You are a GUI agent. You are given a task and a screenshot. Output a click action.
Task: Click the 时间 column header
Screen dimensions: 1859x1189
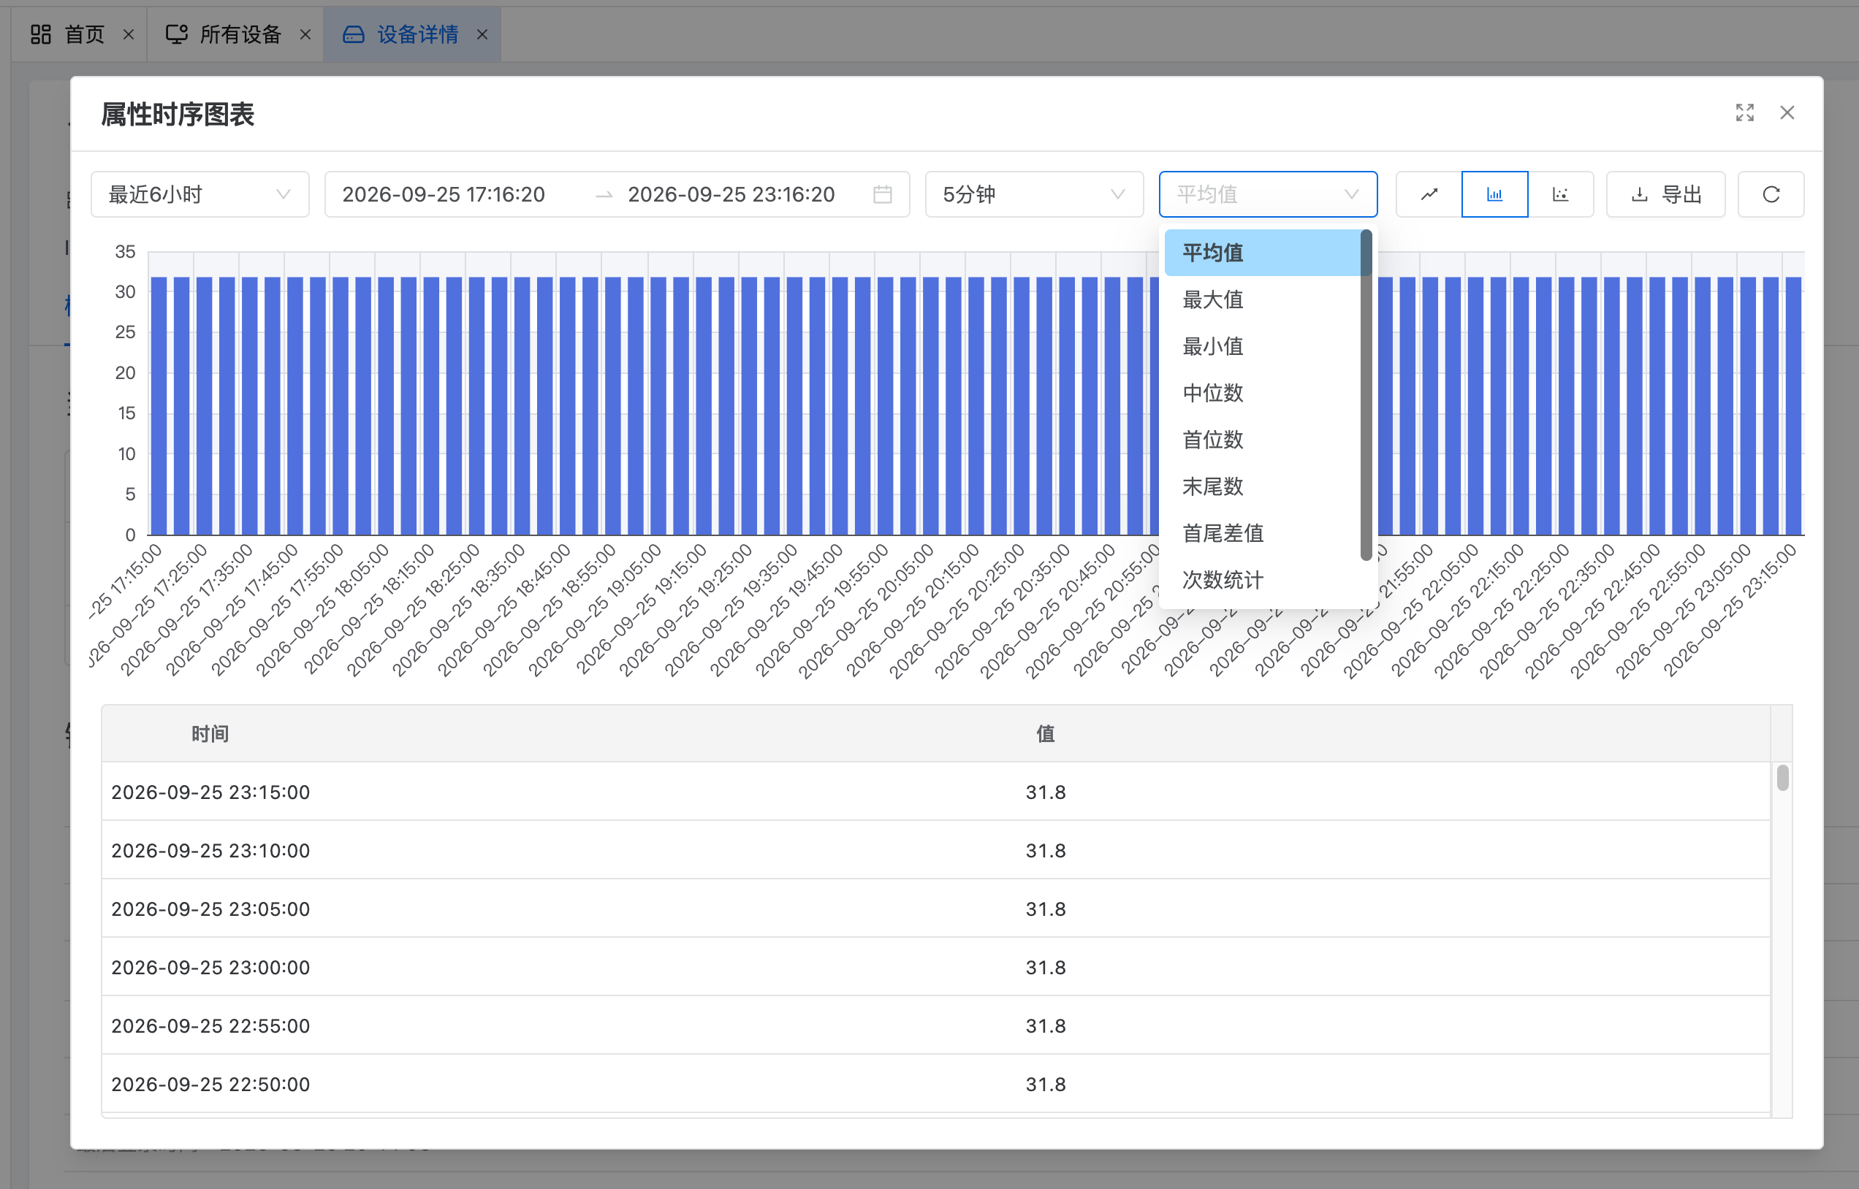(x=210, y=733)
